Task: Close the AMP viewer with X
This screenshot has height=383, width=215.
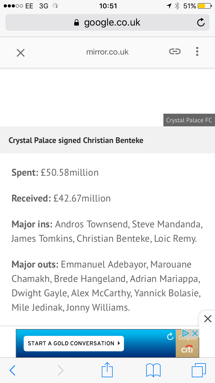Action: (21, 53)
